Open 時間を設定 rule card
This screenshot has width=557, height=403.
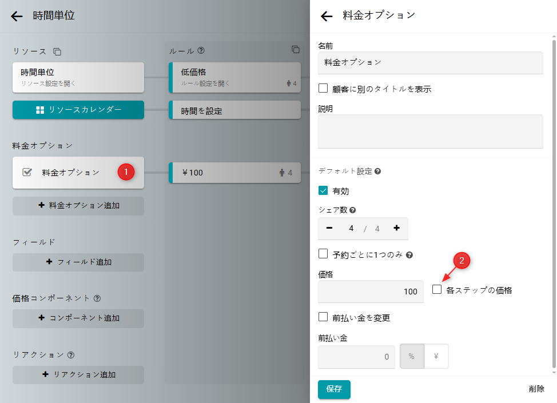pos(235,110)
